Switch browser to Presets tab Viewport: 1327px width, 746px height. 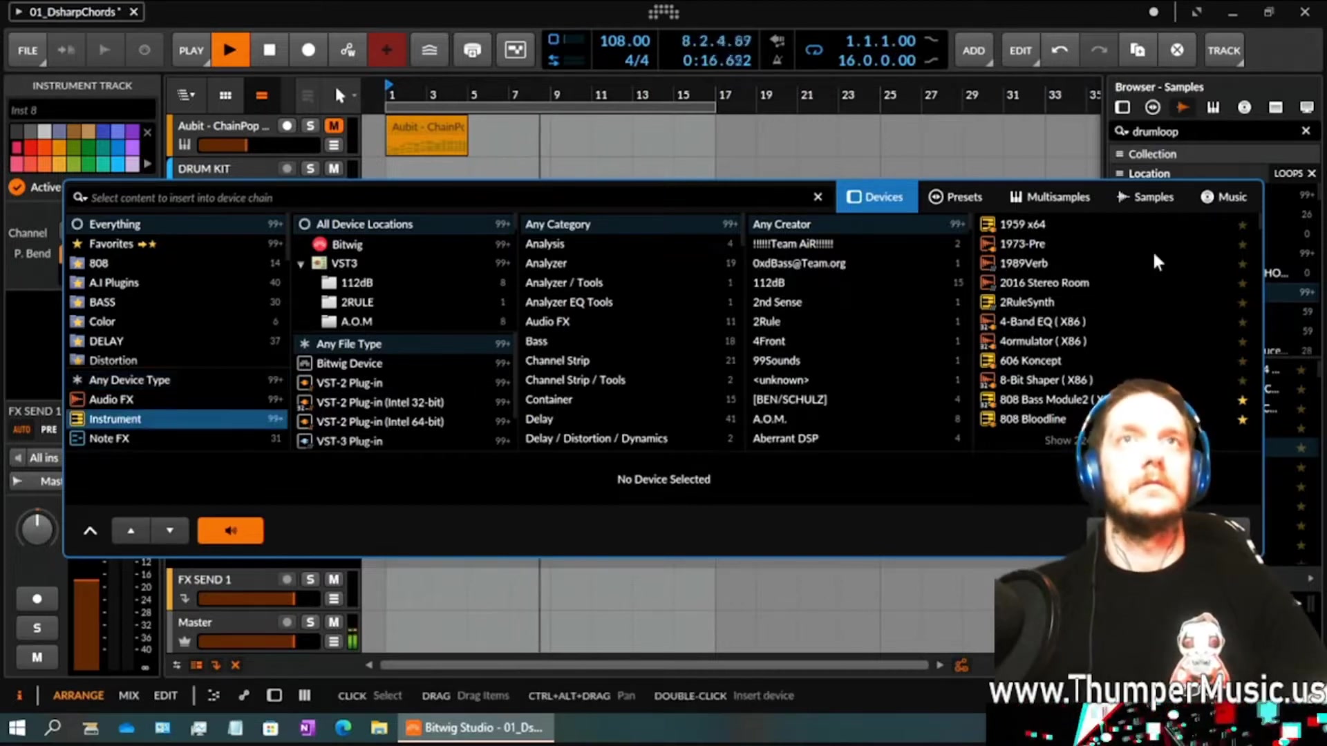[956, 197]
